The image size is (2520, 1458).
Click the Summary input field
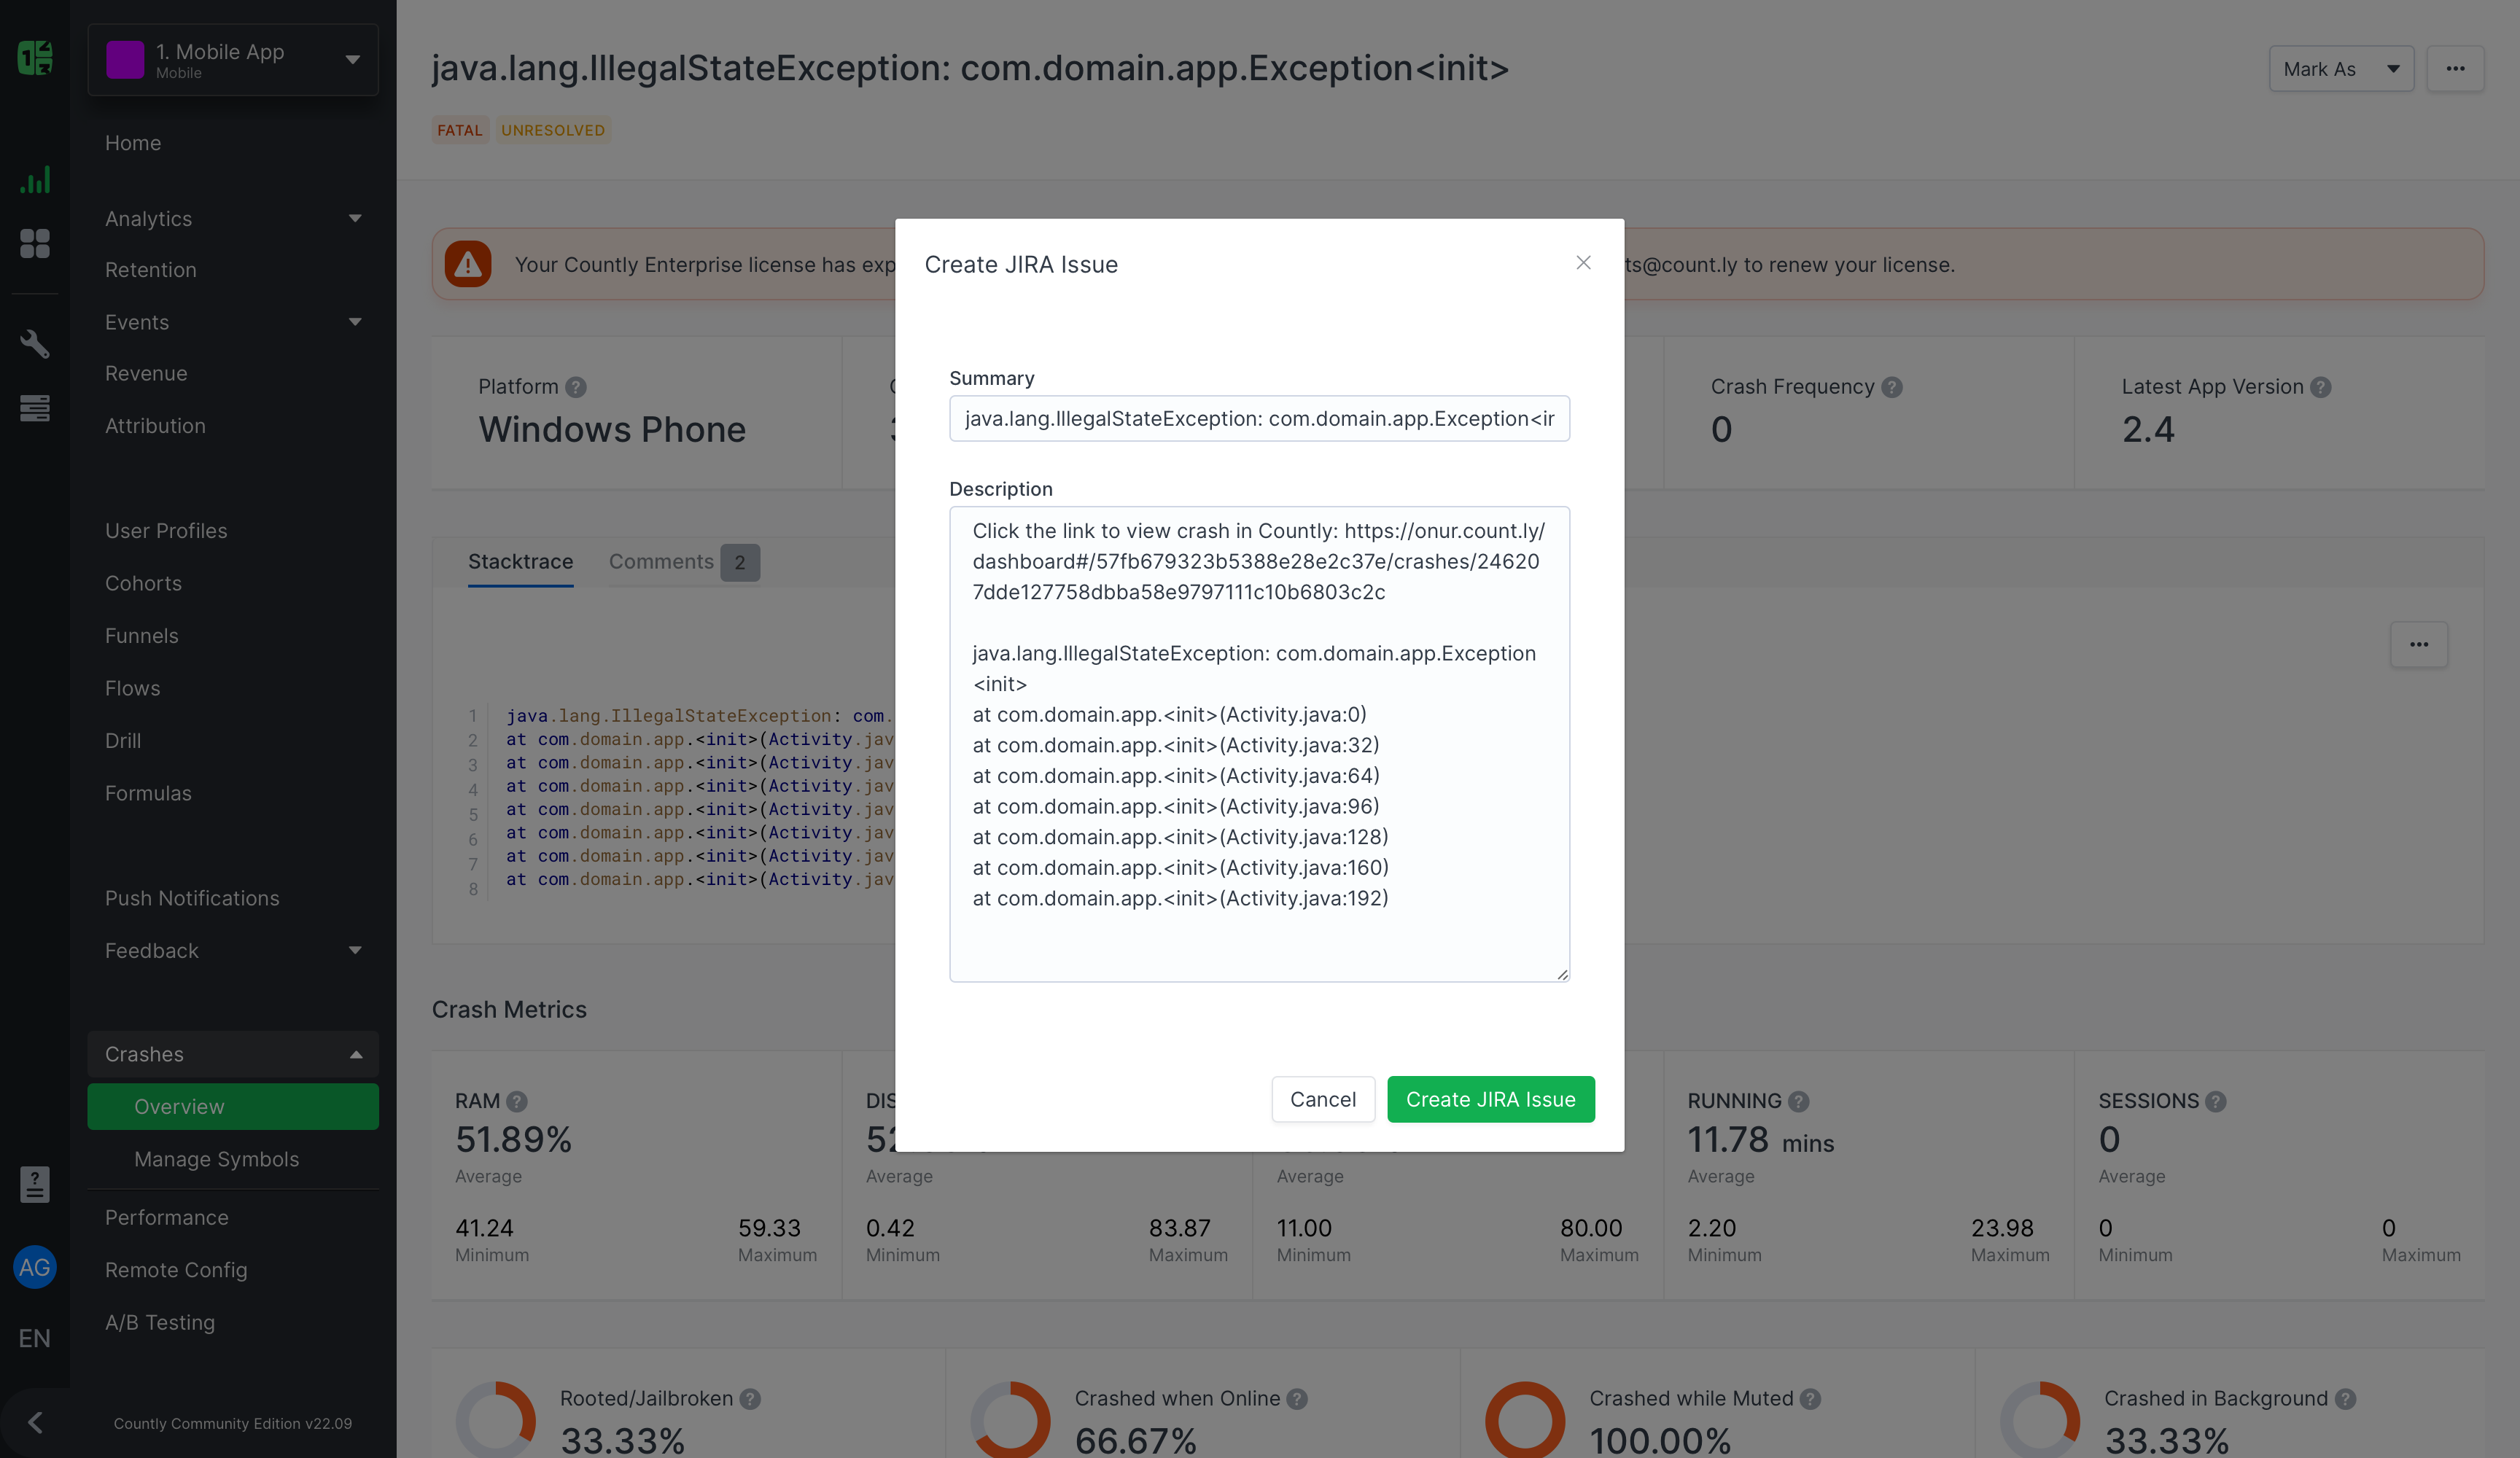[x=1259, y=418]
